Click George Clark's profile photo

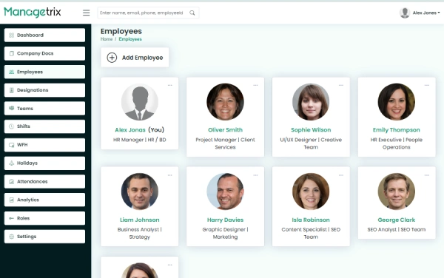coord(397,191)
